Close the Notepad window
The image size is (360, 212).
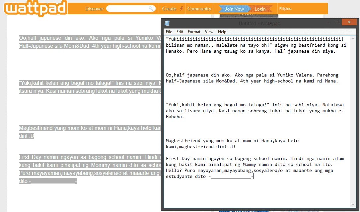coord(349,22)
